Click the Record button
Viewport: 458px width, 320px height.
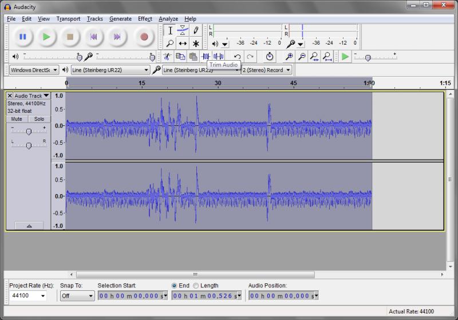click(x=144, y=37)
